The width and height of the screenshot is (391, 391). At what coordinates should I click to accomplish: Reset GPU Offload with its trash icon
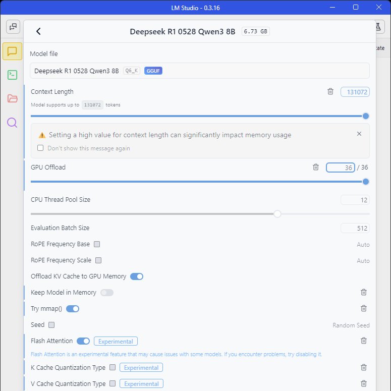[316, 167]
